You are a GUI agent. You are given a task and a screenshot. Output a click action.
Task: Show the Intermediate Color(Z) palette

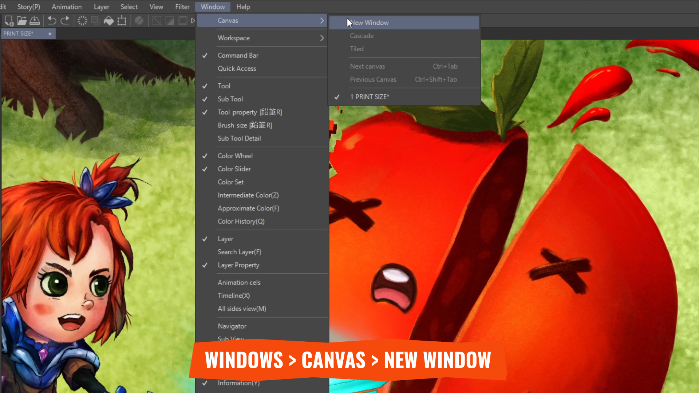261,195
